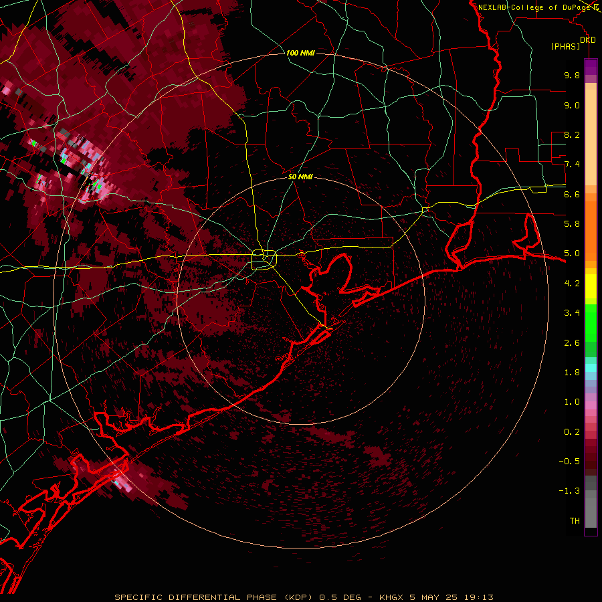Viewport: 602px width, 602px height.
Task: Click the -0.5 legend value
Action: pyautogui.click(x=569, y=462)
